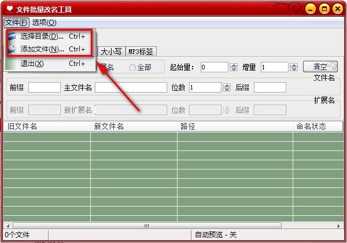
Task: Decrease 增量 with down arrow
Action: click(294, 69)
